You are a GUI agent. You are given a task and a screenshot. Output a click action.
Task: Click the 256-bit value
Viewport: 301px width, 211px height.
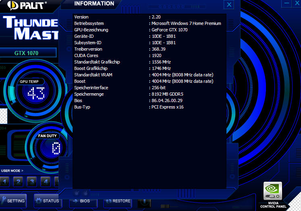[159, 88]
